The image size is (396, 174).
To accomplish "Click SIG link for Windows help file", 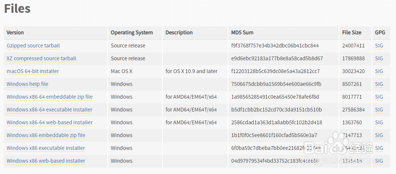I will coord(379,84).
